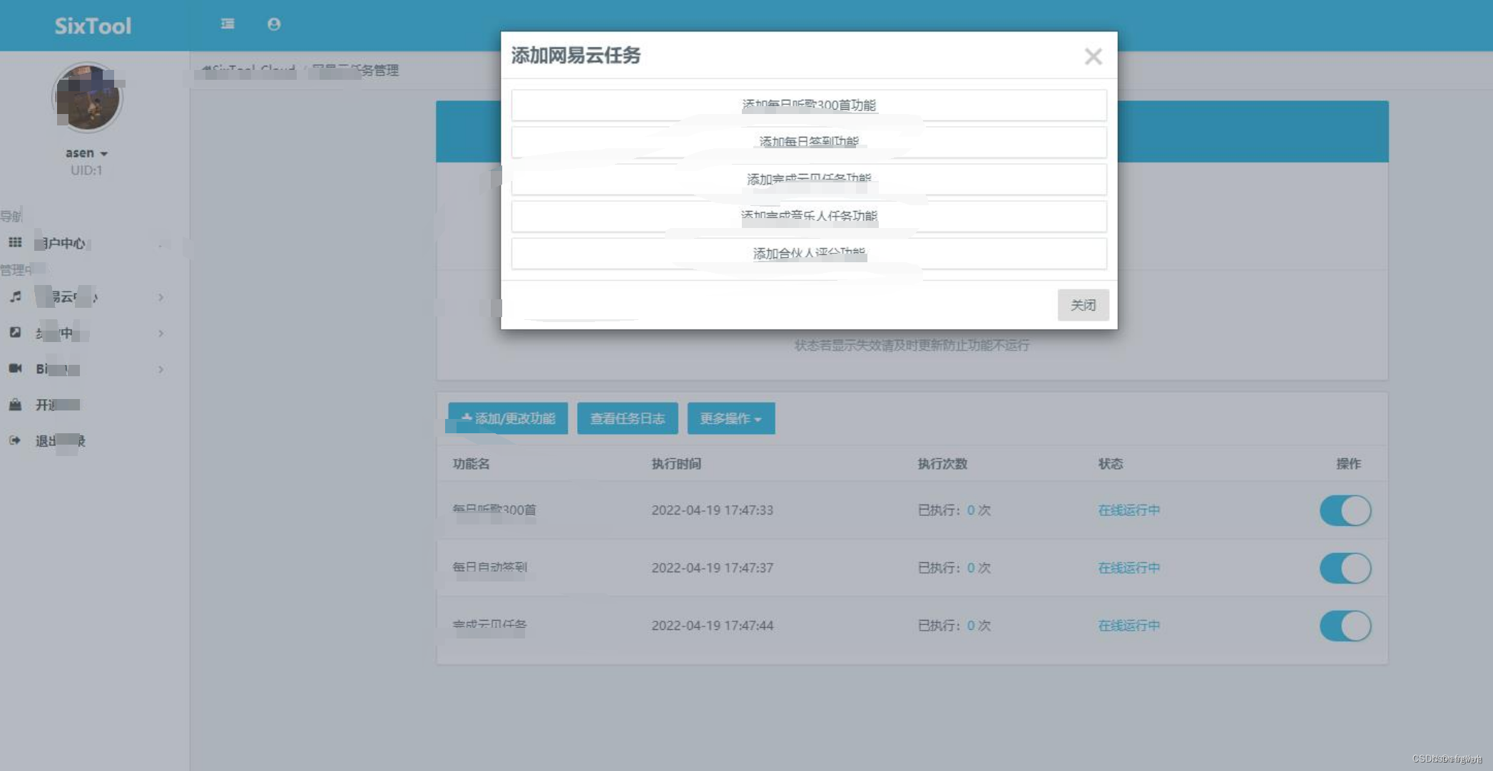Expand the asen username dropdown
Image resolution: width=1493 pixels, height=771 pixels.
(x=86, y=153)
